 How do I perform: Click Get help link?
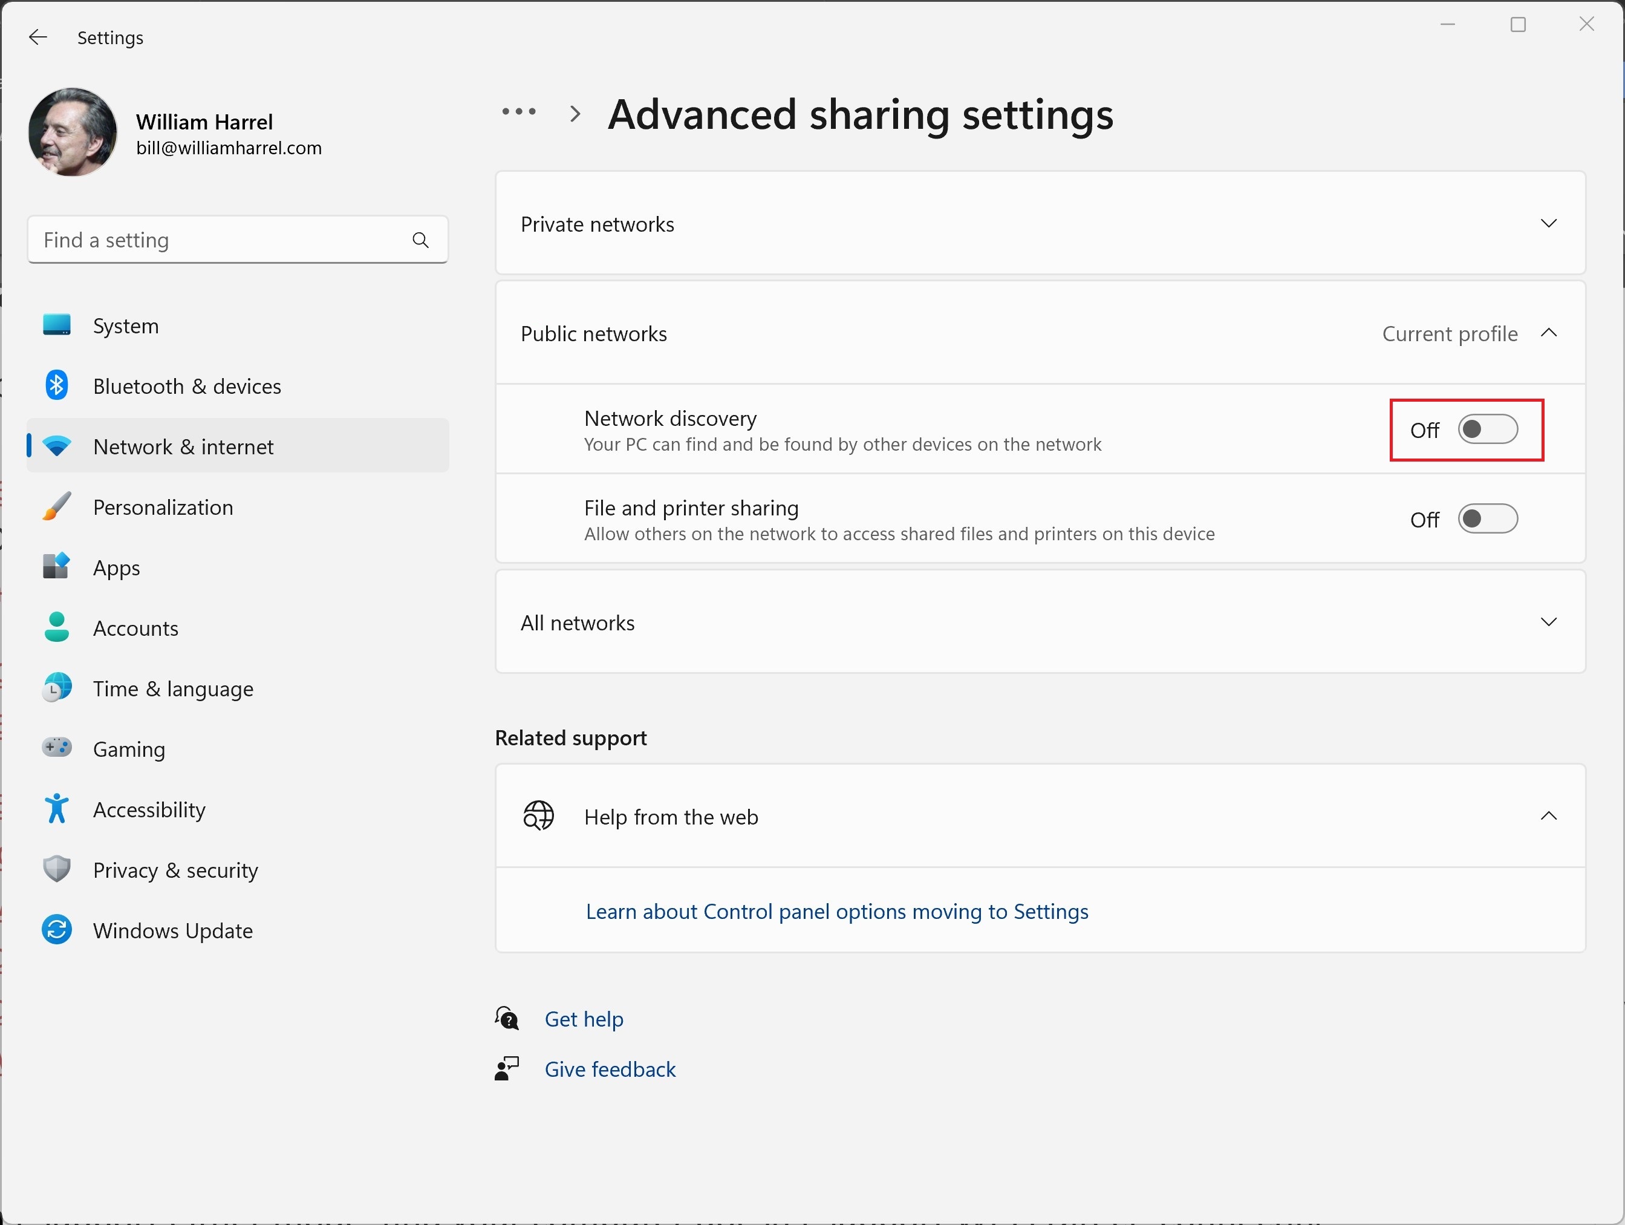point(583,1018)
